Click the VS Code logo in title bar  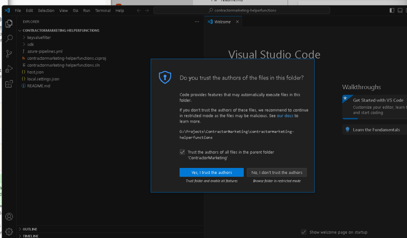tap(7, 10)
